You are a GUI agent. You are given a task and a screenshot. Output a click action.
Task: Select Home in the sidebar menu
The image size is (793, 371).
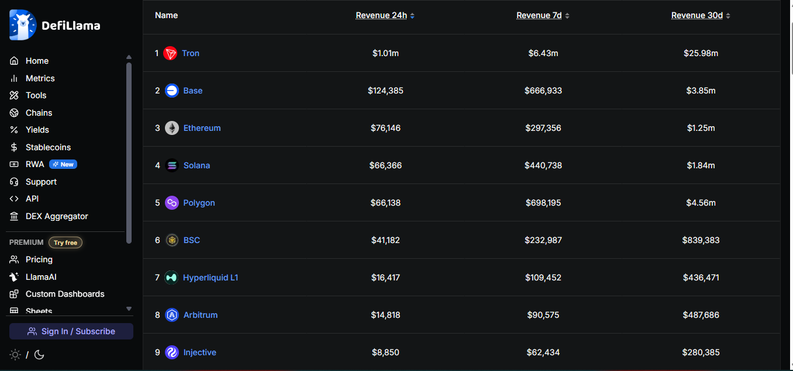pyautogui.click(x=37, y=60)
